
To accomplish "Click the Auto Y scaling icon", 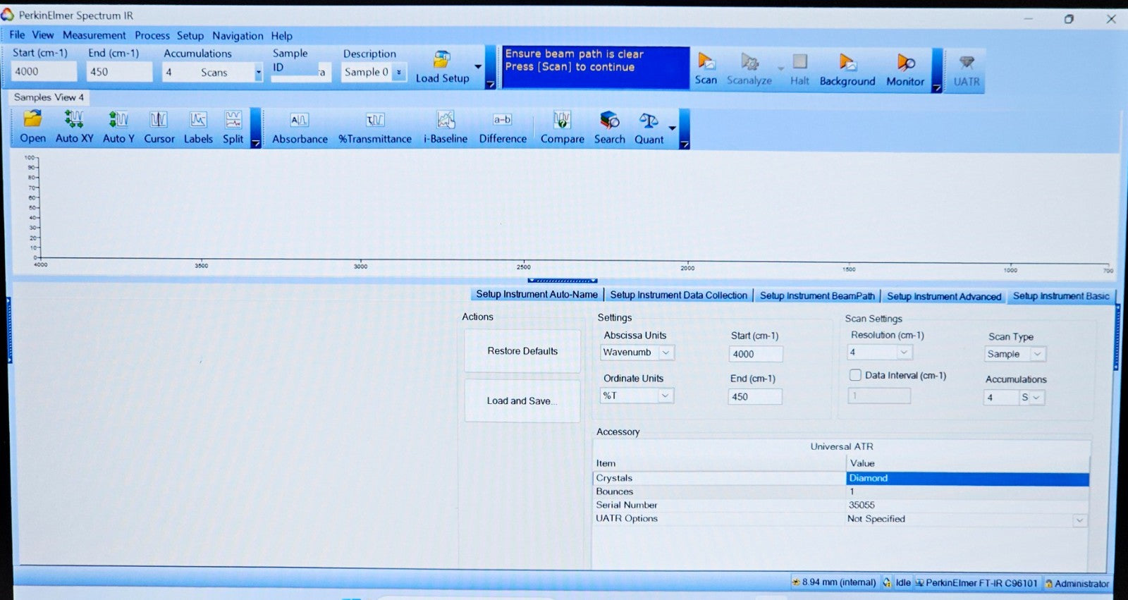I will [x=118, y=118].
